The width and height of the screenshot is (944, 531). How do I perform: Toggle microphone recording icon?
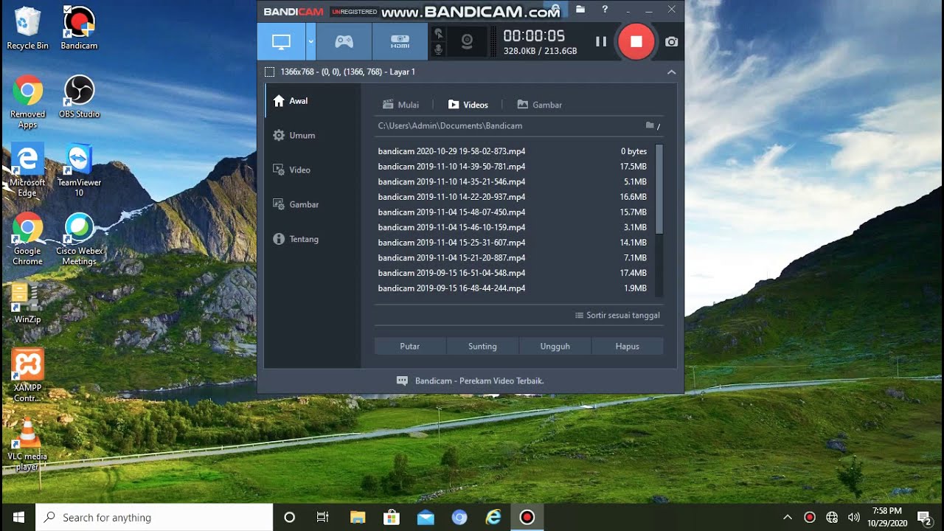pyautogui.click(x=438, y=49)
